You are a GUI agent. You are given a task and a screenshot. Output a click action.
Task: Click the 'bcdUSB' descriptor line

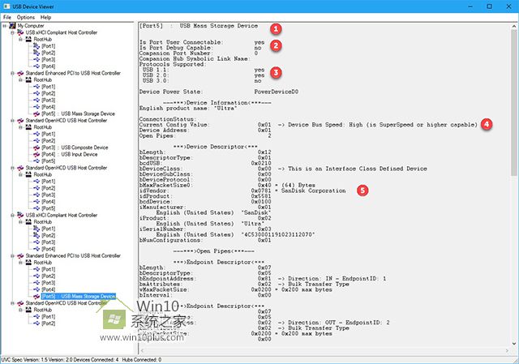[x=205, y=163]
